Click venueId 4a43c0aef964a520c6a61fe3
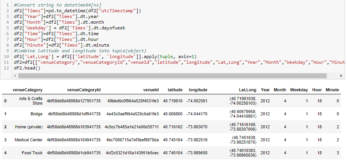 tap(132, 114)
